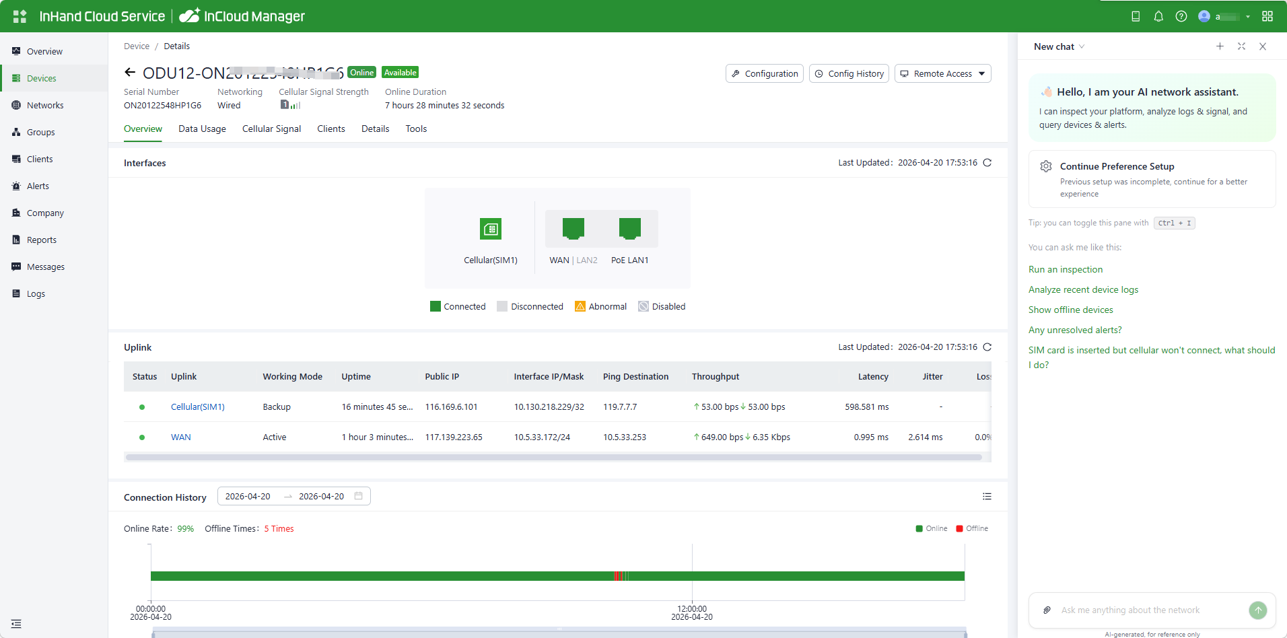
Task: Click the back arrow beside device name
Action: 130,73
